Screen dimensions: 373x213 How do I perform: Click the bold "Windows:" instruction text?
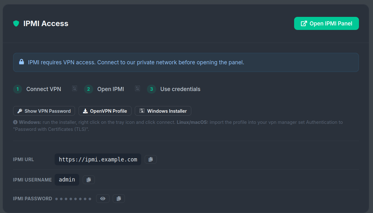(x=30, y=122)
